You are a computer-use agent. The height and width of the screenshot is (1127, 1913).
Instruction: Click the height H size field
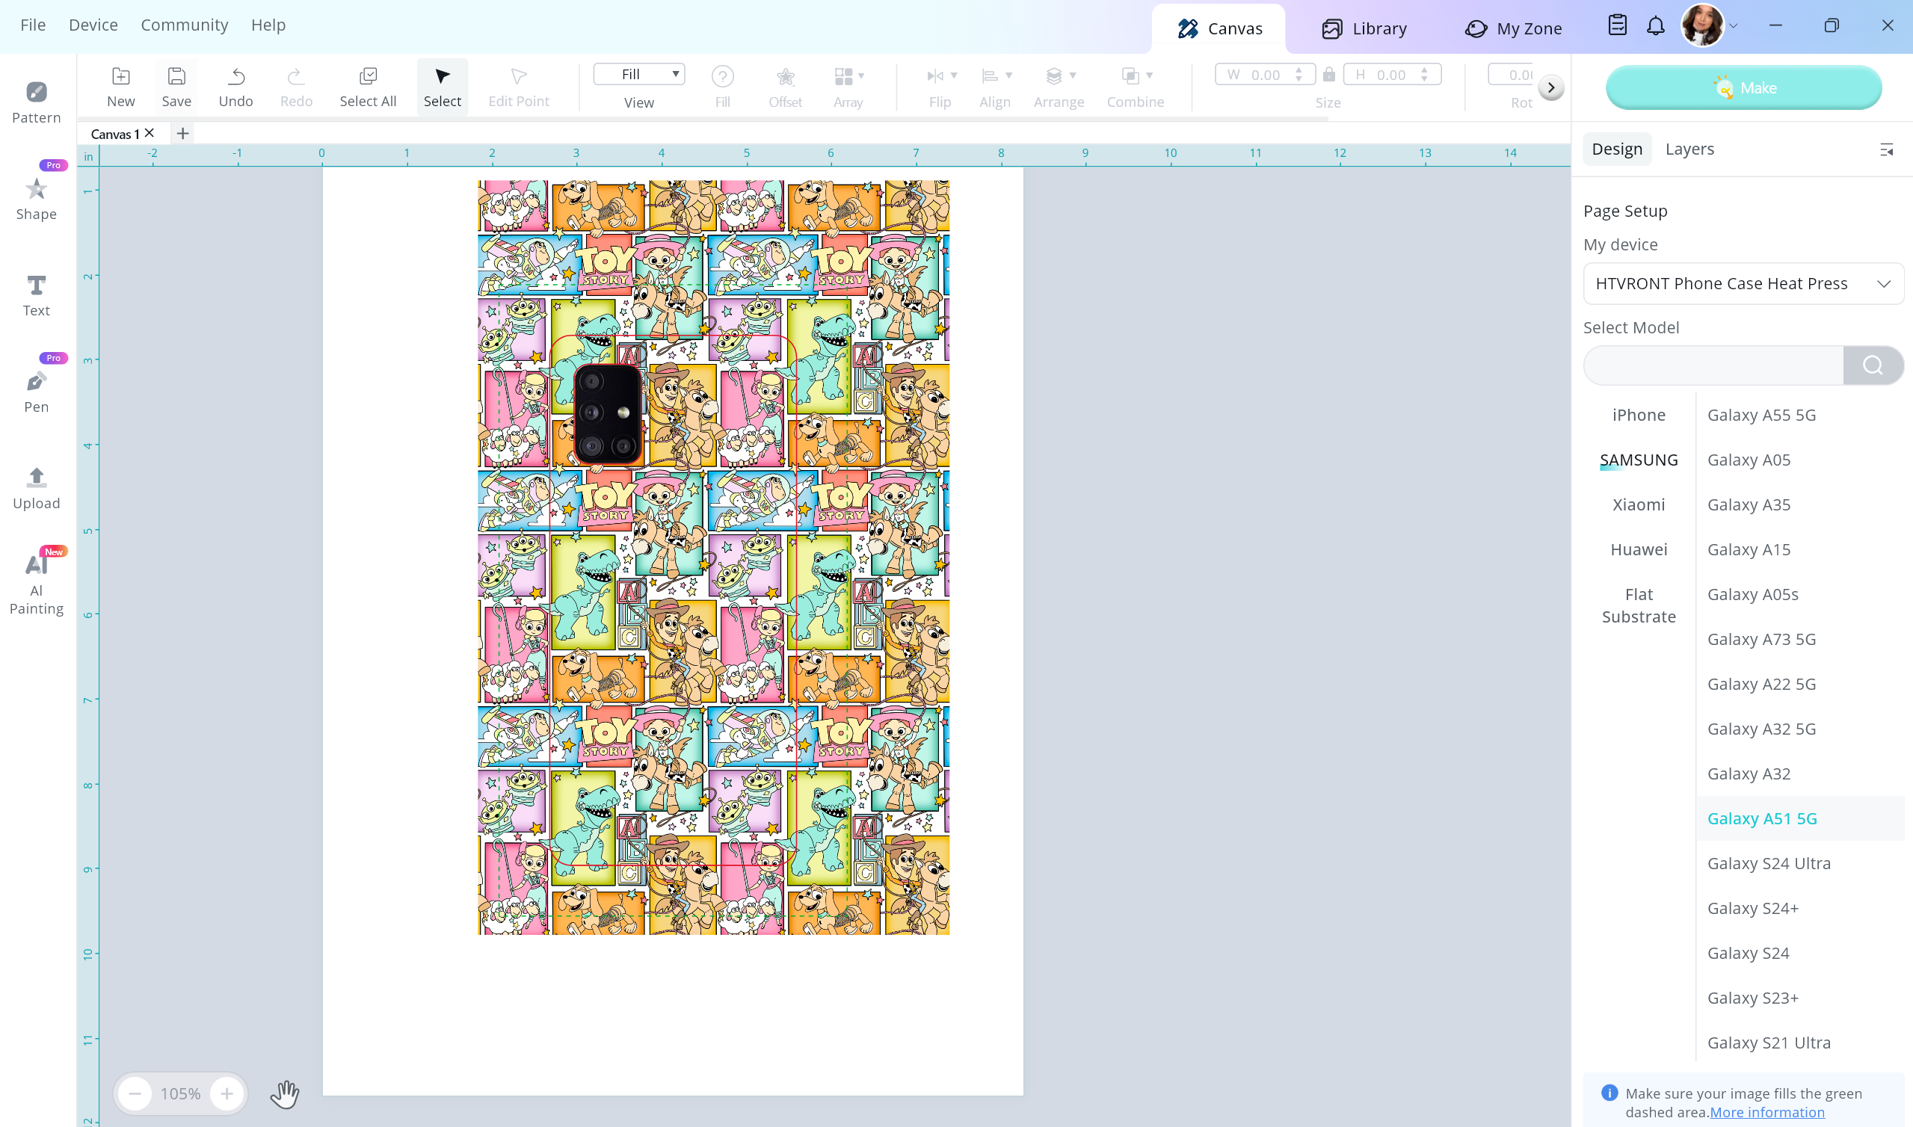tap(1391, 75)
